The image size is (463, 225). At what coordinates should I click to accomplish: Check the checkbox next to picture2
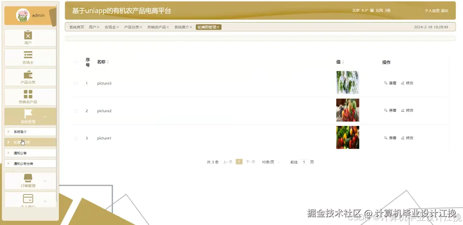76,110
